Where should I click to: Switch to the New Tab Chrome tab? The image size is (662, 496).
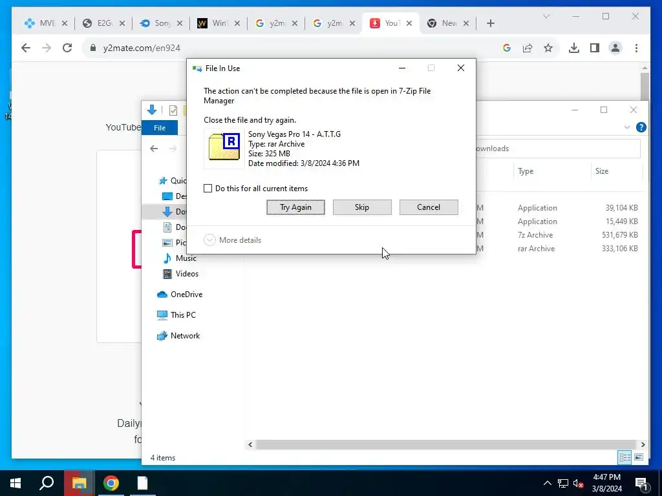pos(448,23)
